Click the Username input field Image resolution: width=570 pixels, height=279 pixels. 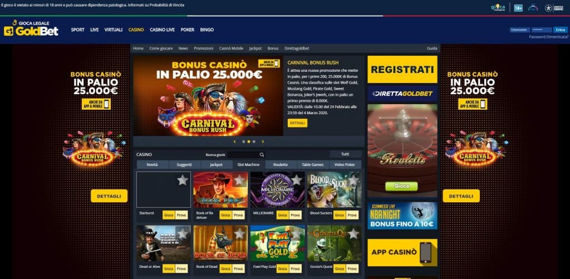tap(519, 30)
